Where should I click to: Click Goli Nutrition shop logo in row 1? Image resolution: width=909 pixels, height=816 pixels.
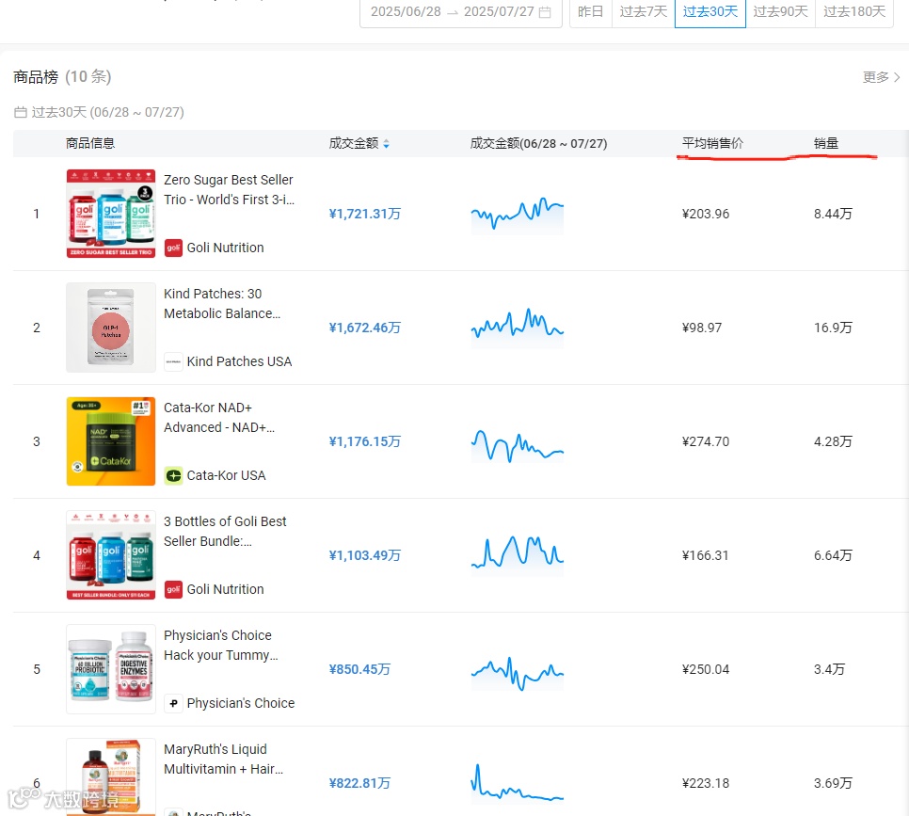(x=173, y=248)
